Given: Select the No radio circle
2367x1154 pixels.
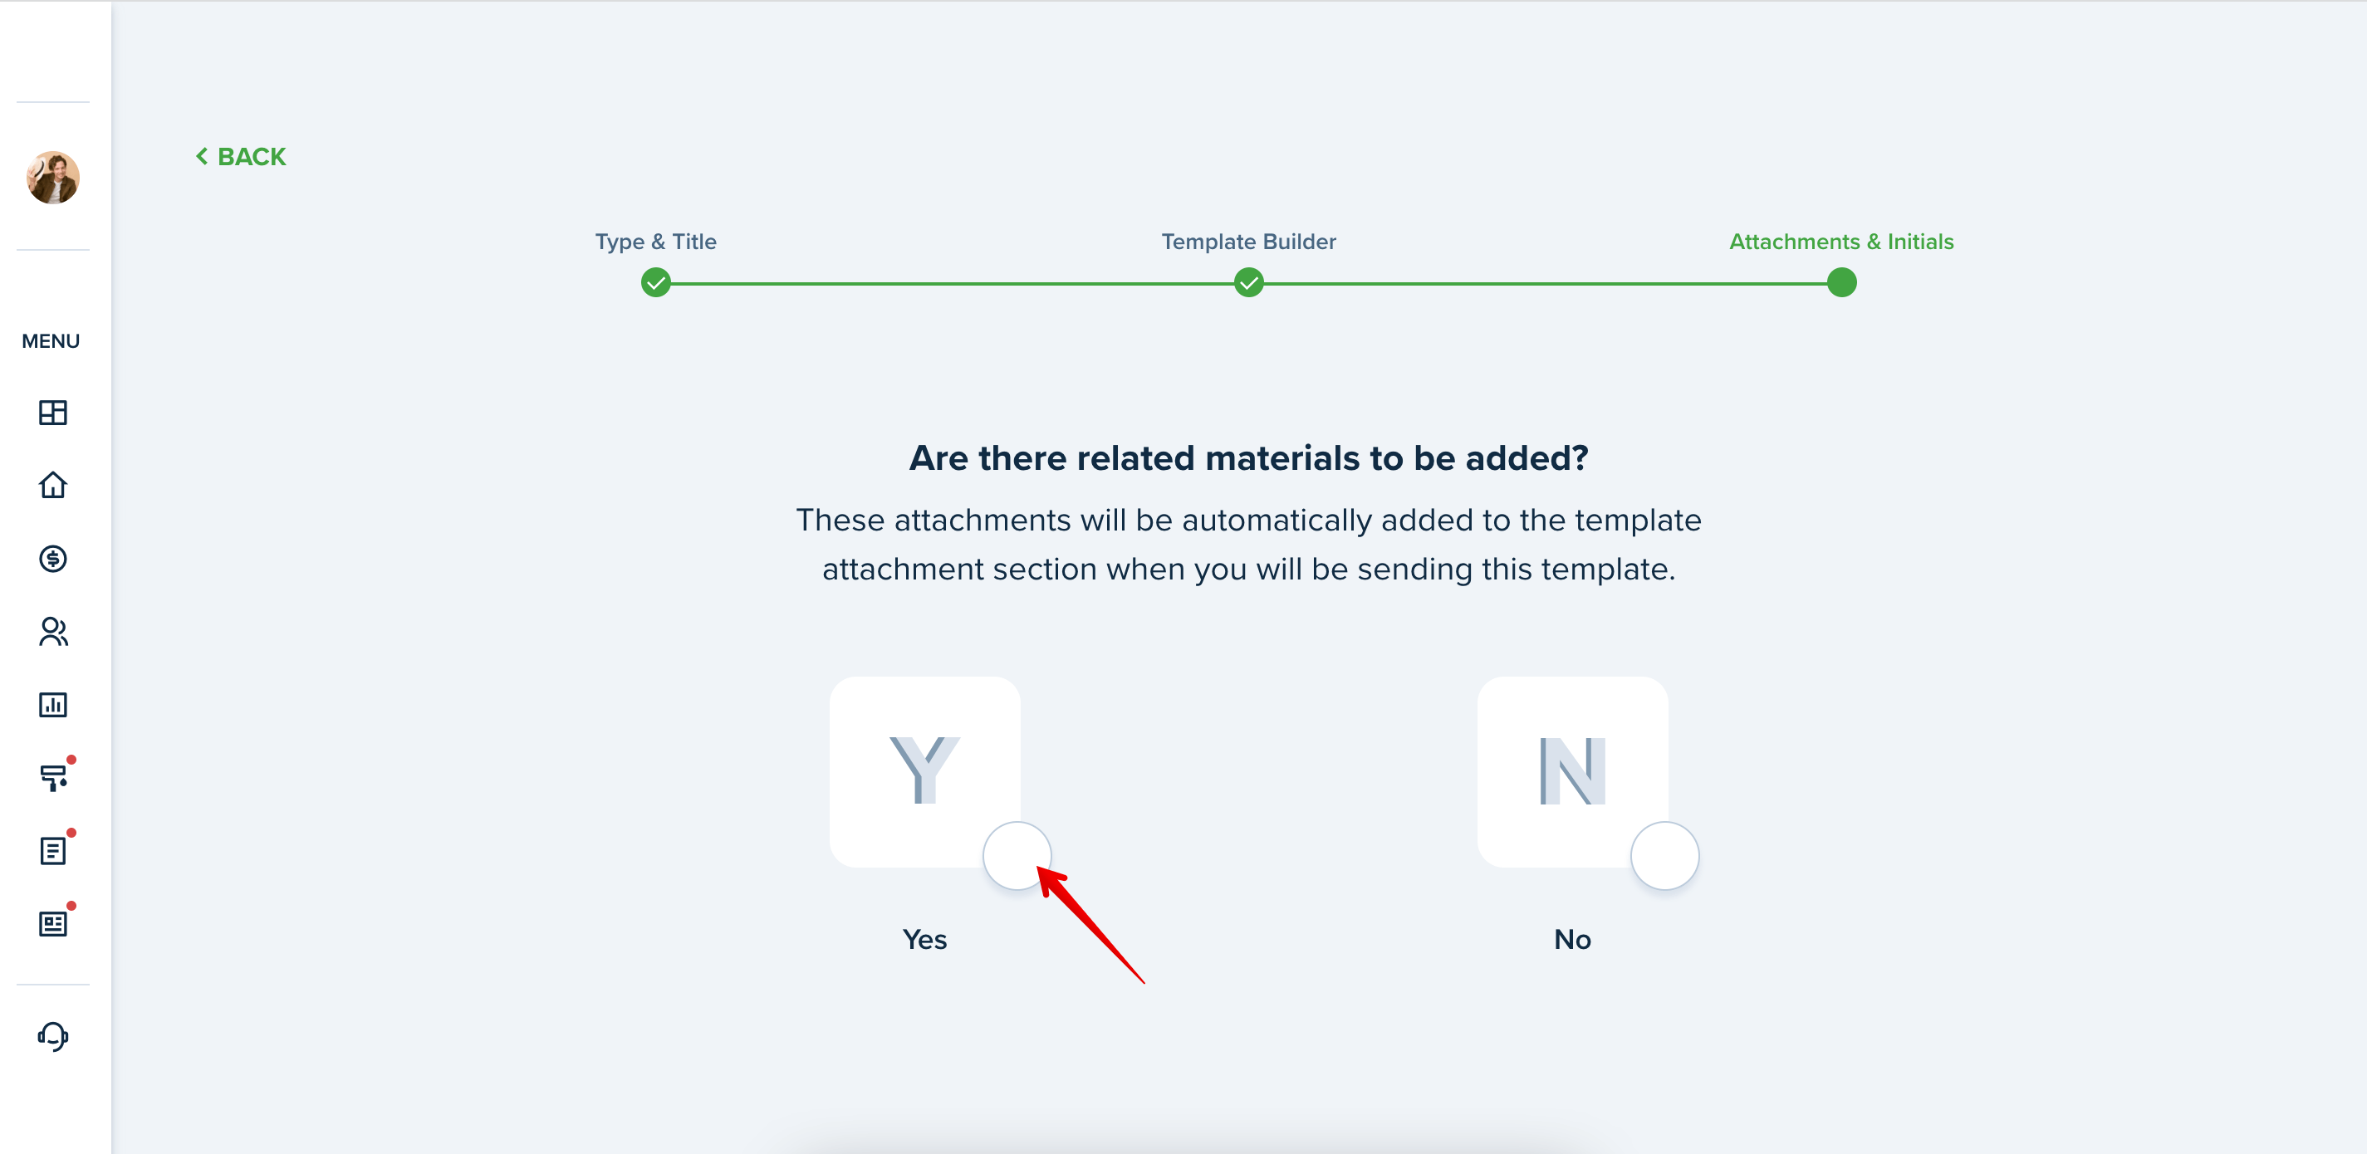Looking at the screenshot, I should click(x=1664, y=855).
